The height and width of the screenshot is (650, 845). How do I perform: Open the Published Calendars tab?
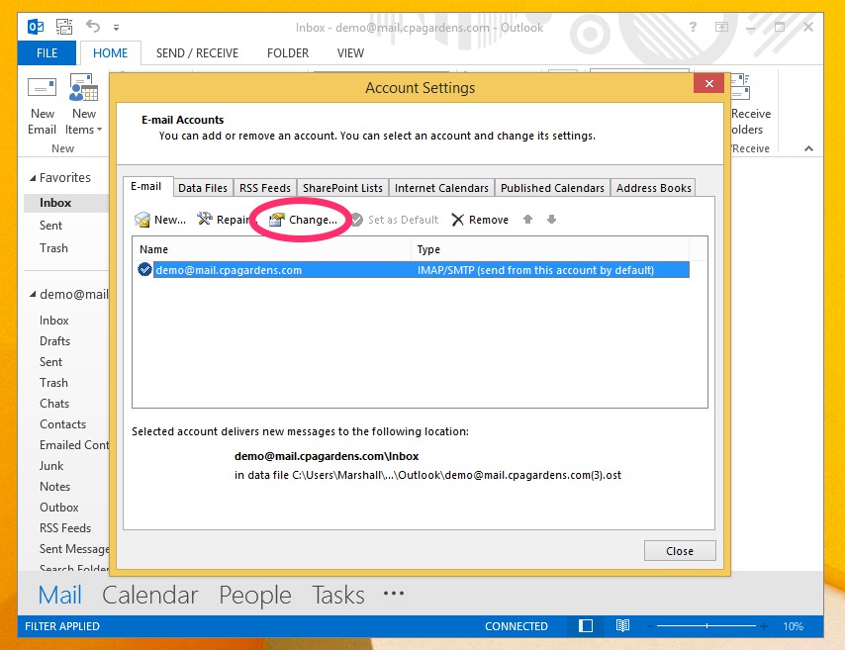pos(552,188)
